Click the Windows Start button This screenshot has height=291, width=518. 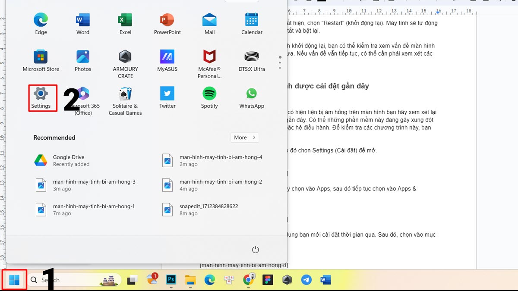pos(14,280)
